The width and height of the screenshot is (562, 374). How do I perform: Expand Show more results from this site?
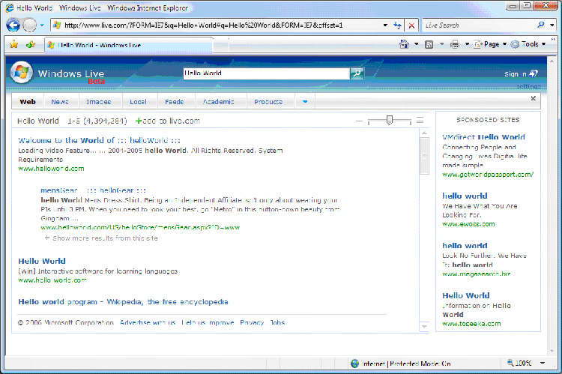tap(101, 238)
